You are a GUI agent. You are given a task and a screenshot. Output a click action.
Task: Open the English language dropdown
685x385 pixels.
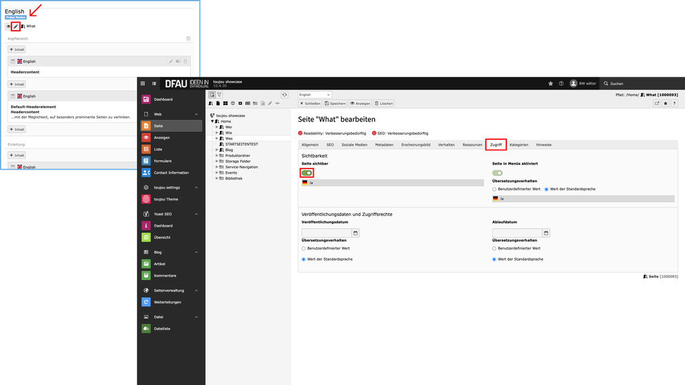point(314,95)
